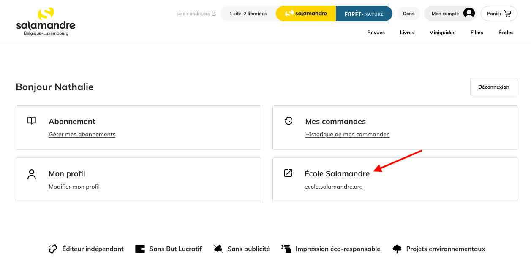
Task: Switch to the yellow Salamandre site tab
Action: [x=306, y=14]
